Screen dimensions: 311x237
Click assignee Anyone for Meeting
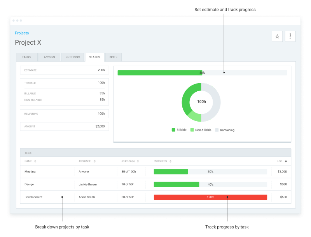pyautogui.click(x=84, y=172)
